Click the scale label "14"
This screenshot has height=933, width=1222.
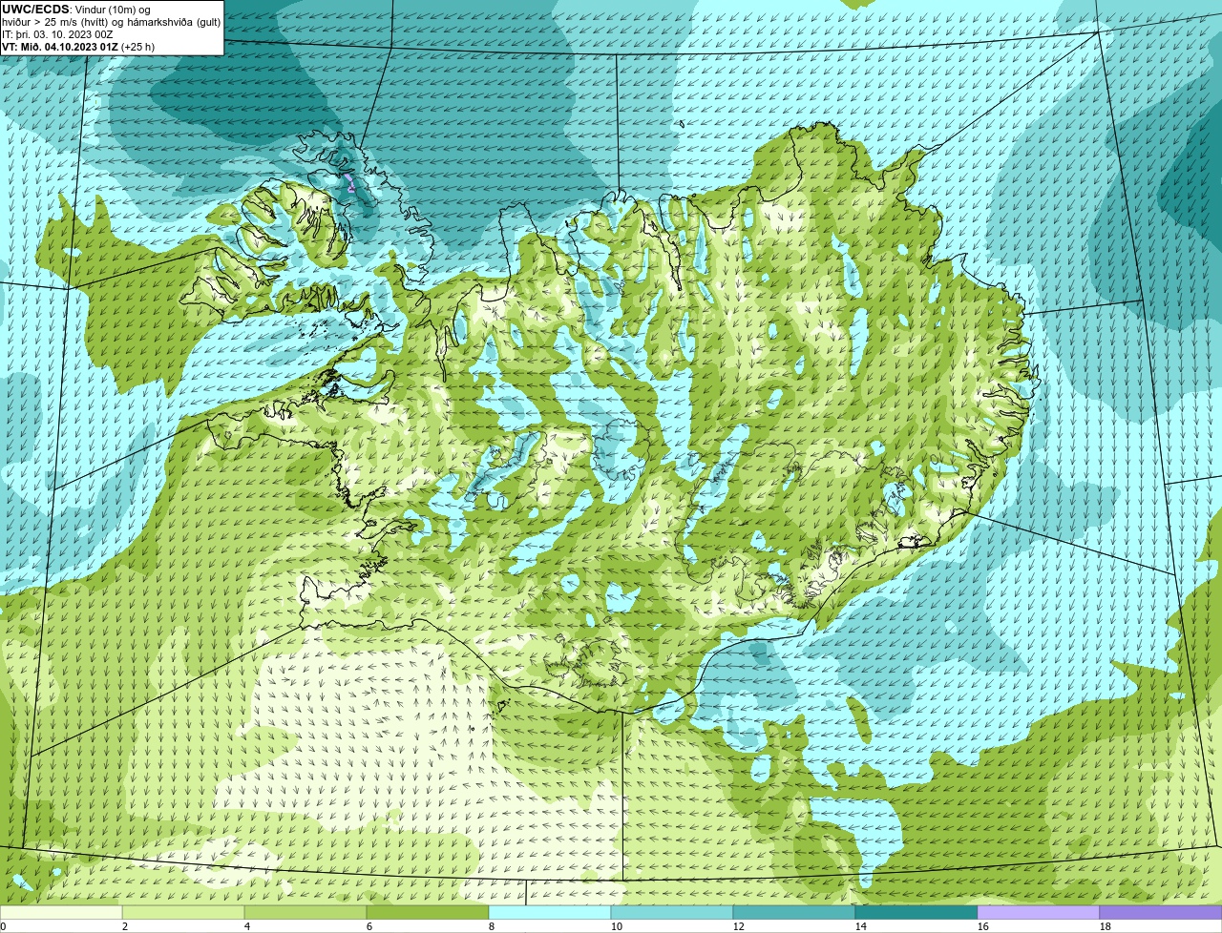(861, 926)
